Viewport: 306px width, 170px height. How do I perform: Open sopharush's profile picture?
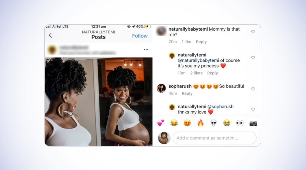(x=161, y=88)
